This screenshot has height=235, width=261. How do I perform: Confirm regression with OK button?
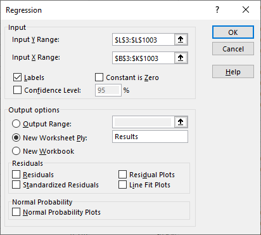pyautogui.click(x=233, y=32)
